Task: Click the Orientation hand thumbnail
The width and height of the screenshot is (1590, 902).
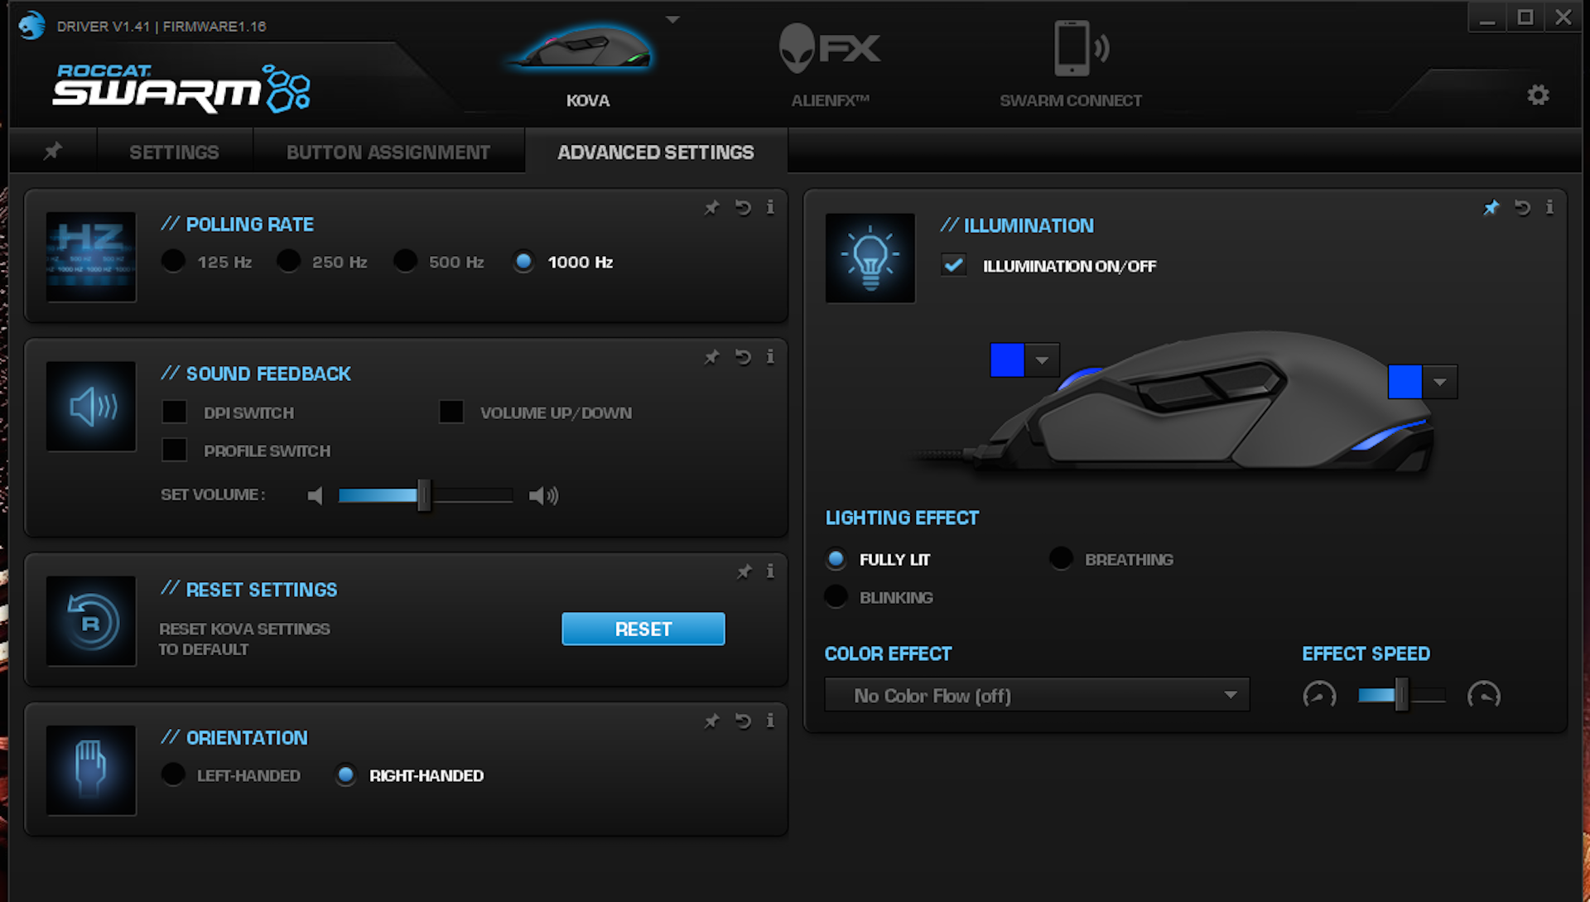Action: point(91,770)
